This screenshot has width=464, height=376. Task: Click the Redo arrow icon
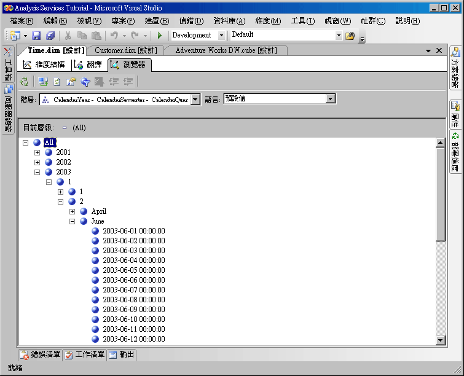(135, 36)
